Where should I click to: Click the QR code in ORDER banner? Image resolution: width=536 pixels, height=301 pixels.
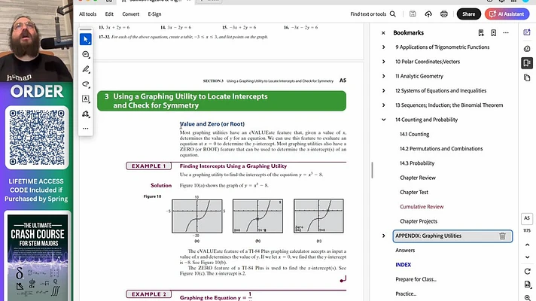(37, 138)
